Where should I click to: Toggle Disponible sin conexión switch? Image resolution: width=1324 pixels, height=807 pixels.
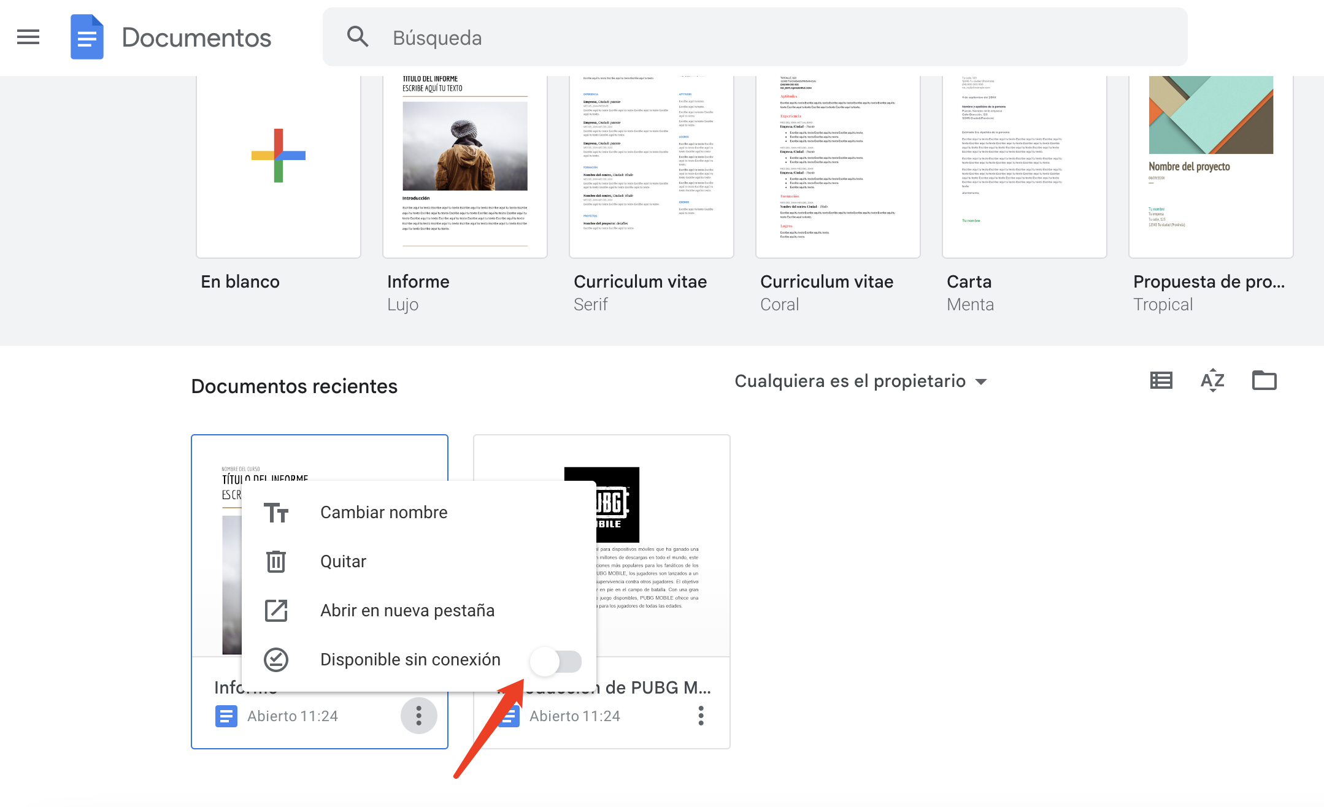556,661
